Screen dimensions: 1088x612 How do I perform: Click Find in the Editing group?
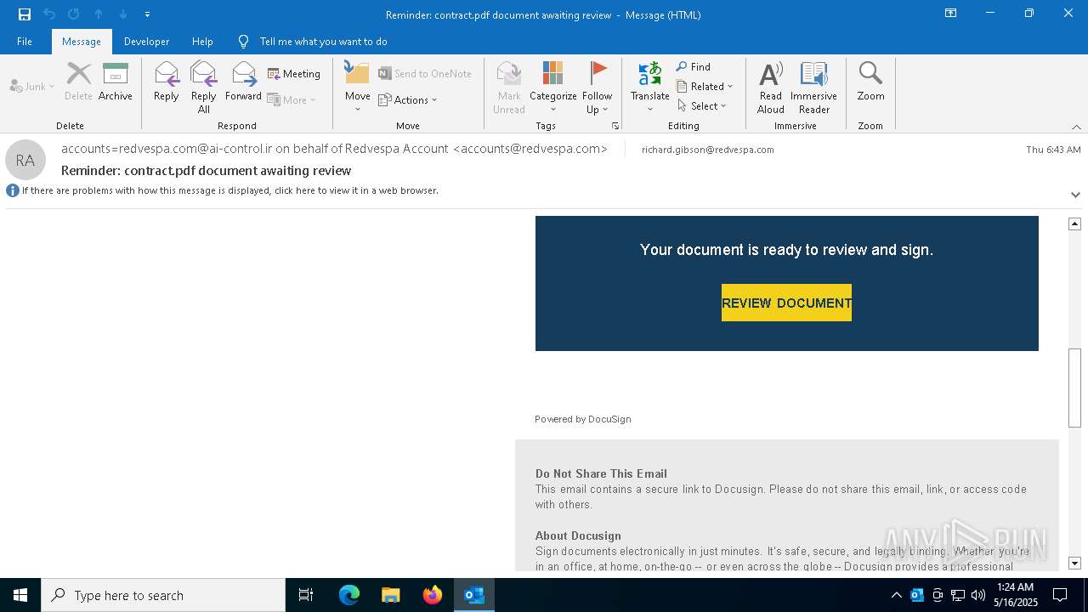(x=694, y=66)
